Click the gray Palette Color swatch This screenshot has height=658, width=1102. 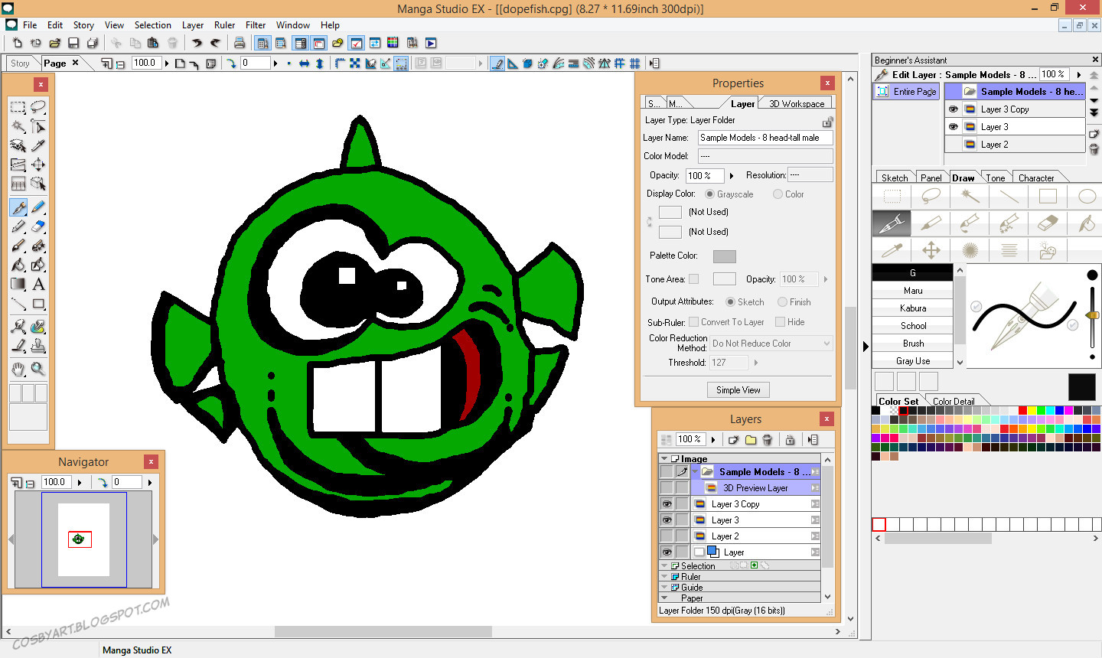(x=725, y=256)
